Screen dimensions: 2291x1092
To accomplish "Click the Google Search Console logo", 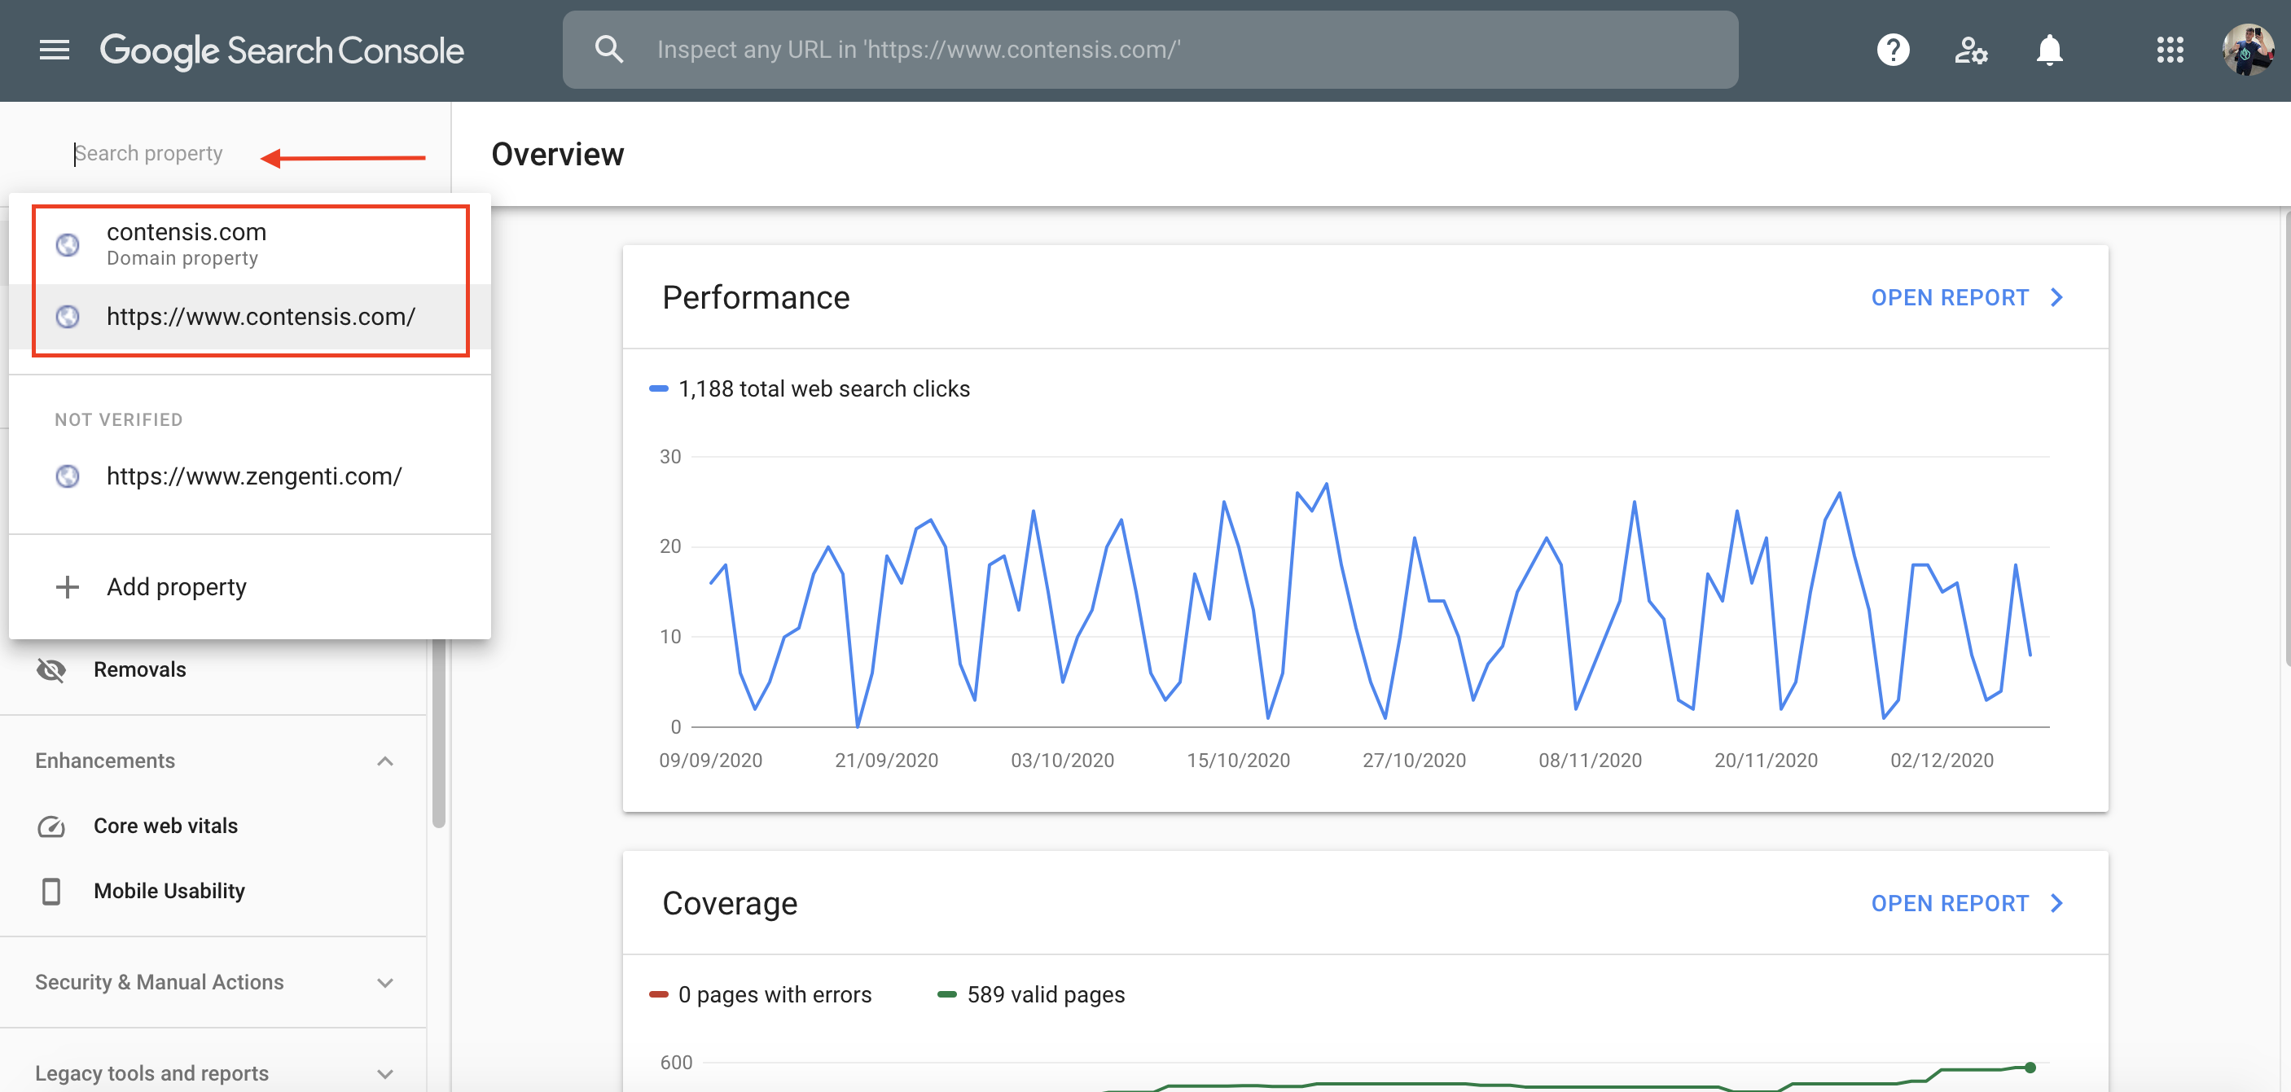I will pos(282,50).
